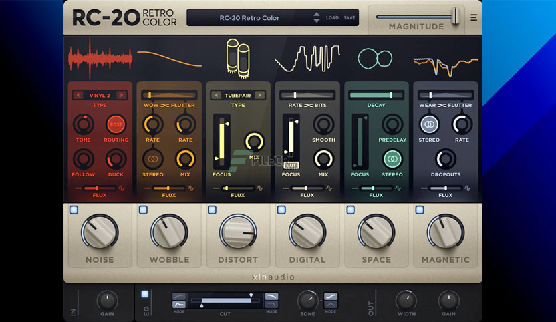The height and width of the screenshot is (322, 556).
Task: Select the lower high-cut EQ mode icon
Action: (271, 305)
